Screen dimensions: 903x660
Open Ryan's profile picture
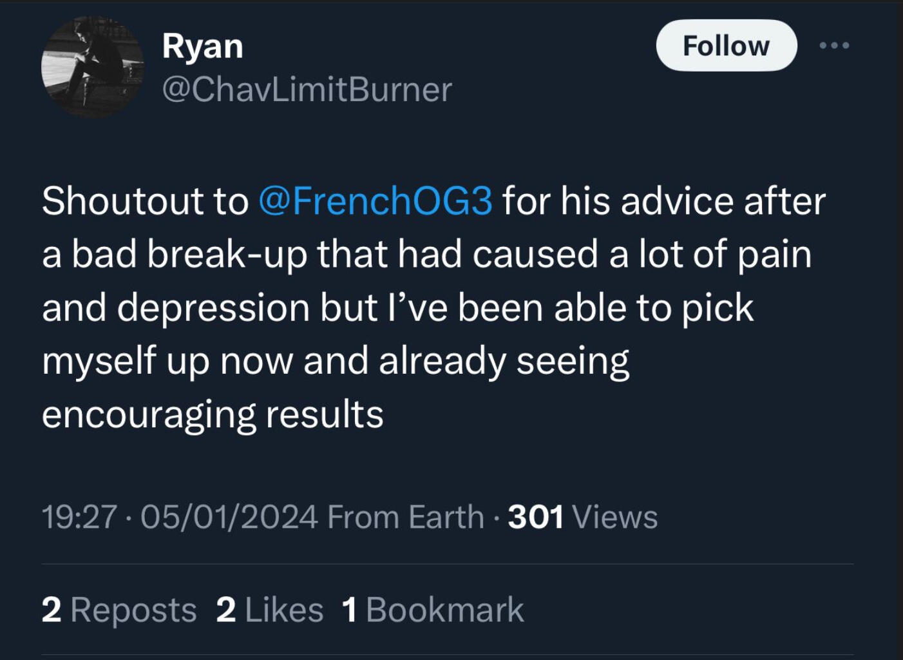pyautogui.click(x=92, y=67)
